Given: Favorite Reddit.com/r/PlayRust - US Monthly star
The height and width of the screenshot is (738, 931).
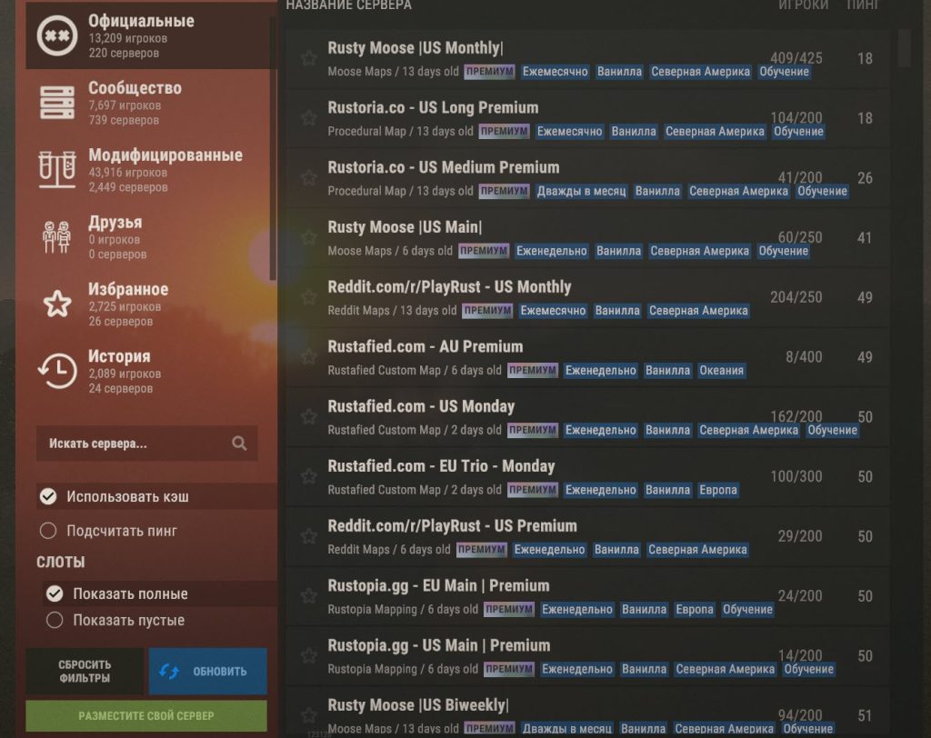Looking at the screenshot, I should point(309,297).
